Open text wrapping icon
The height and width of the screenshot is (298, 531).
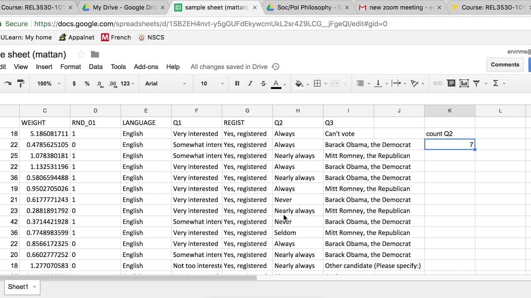coord(396,84)
